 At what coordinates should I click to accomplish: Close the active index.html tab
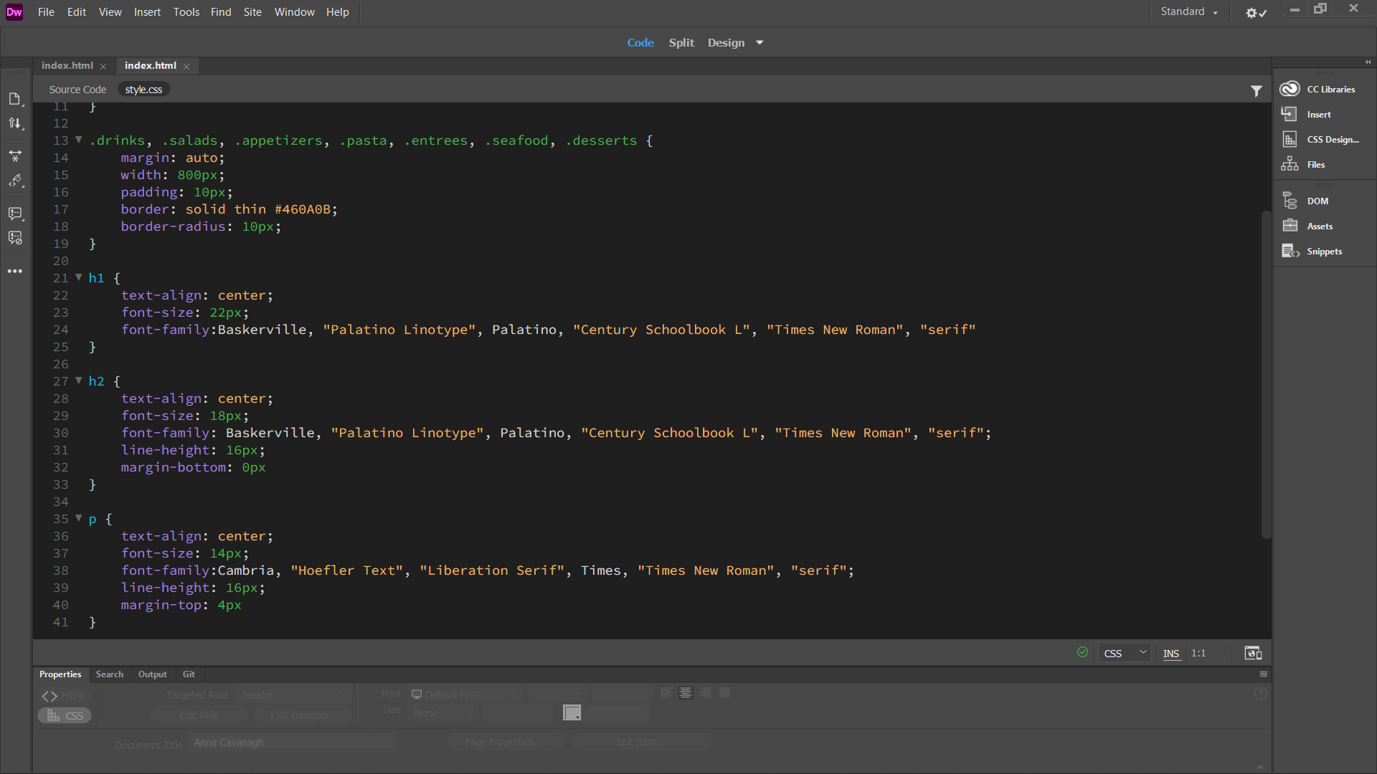[186, 67]
